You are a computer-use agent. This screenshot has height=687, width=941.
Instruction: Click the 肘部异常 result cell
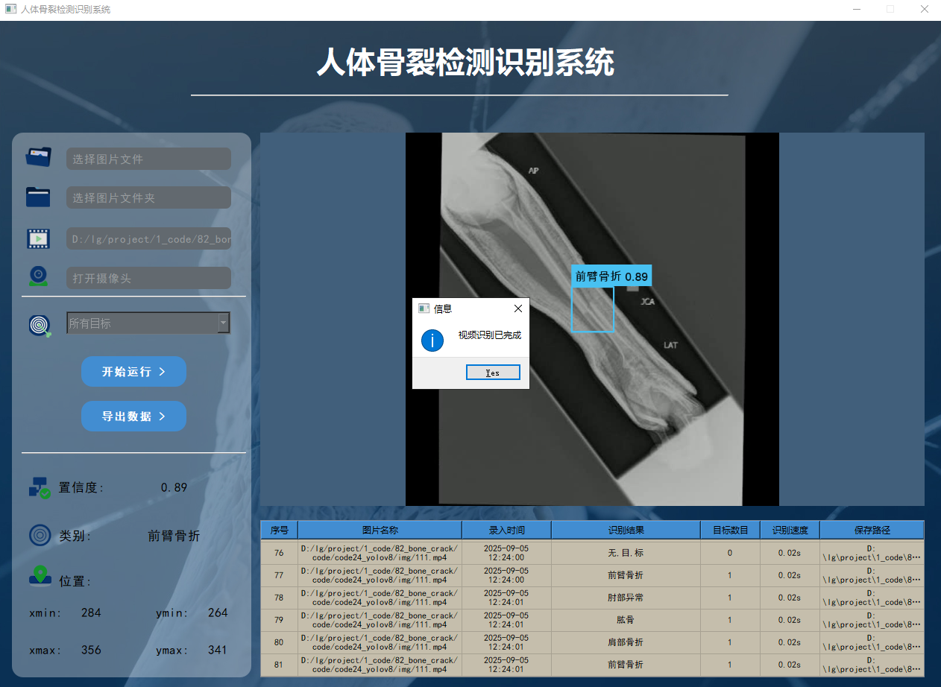(626, 598)
